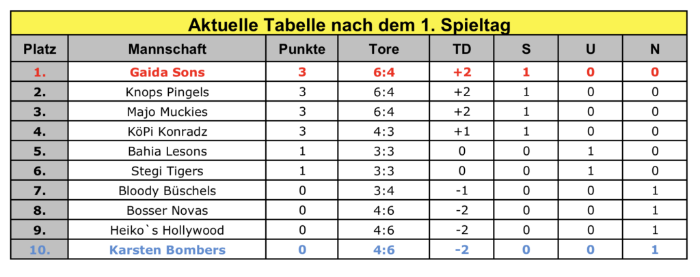700x277 pixels.
Task: Select the 'Knops Pingels' team name
Action: tap(167, 92)
